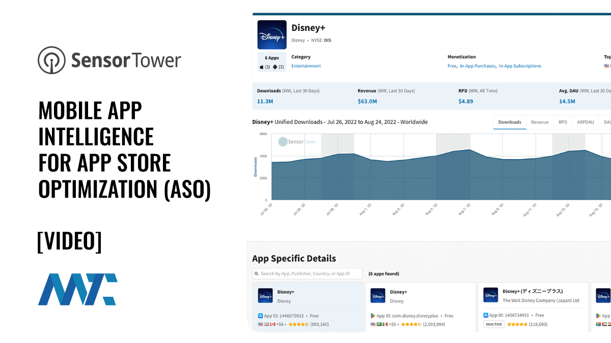This screenshot has width=611, height=343.
Task: Click the 6 Apps summary box
Action: [x=272, y=63]
